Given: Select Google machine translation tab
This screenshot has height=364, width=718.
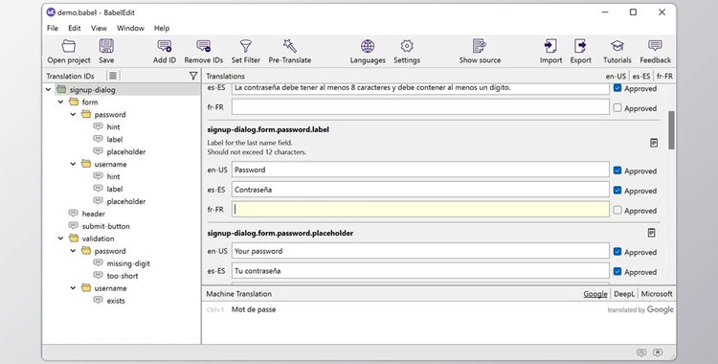Looking at the screenshot, I should [x=595, y=294].
